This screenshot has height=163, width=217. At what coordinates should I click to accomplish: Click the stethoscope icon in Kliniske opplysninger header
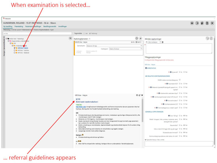207,38
